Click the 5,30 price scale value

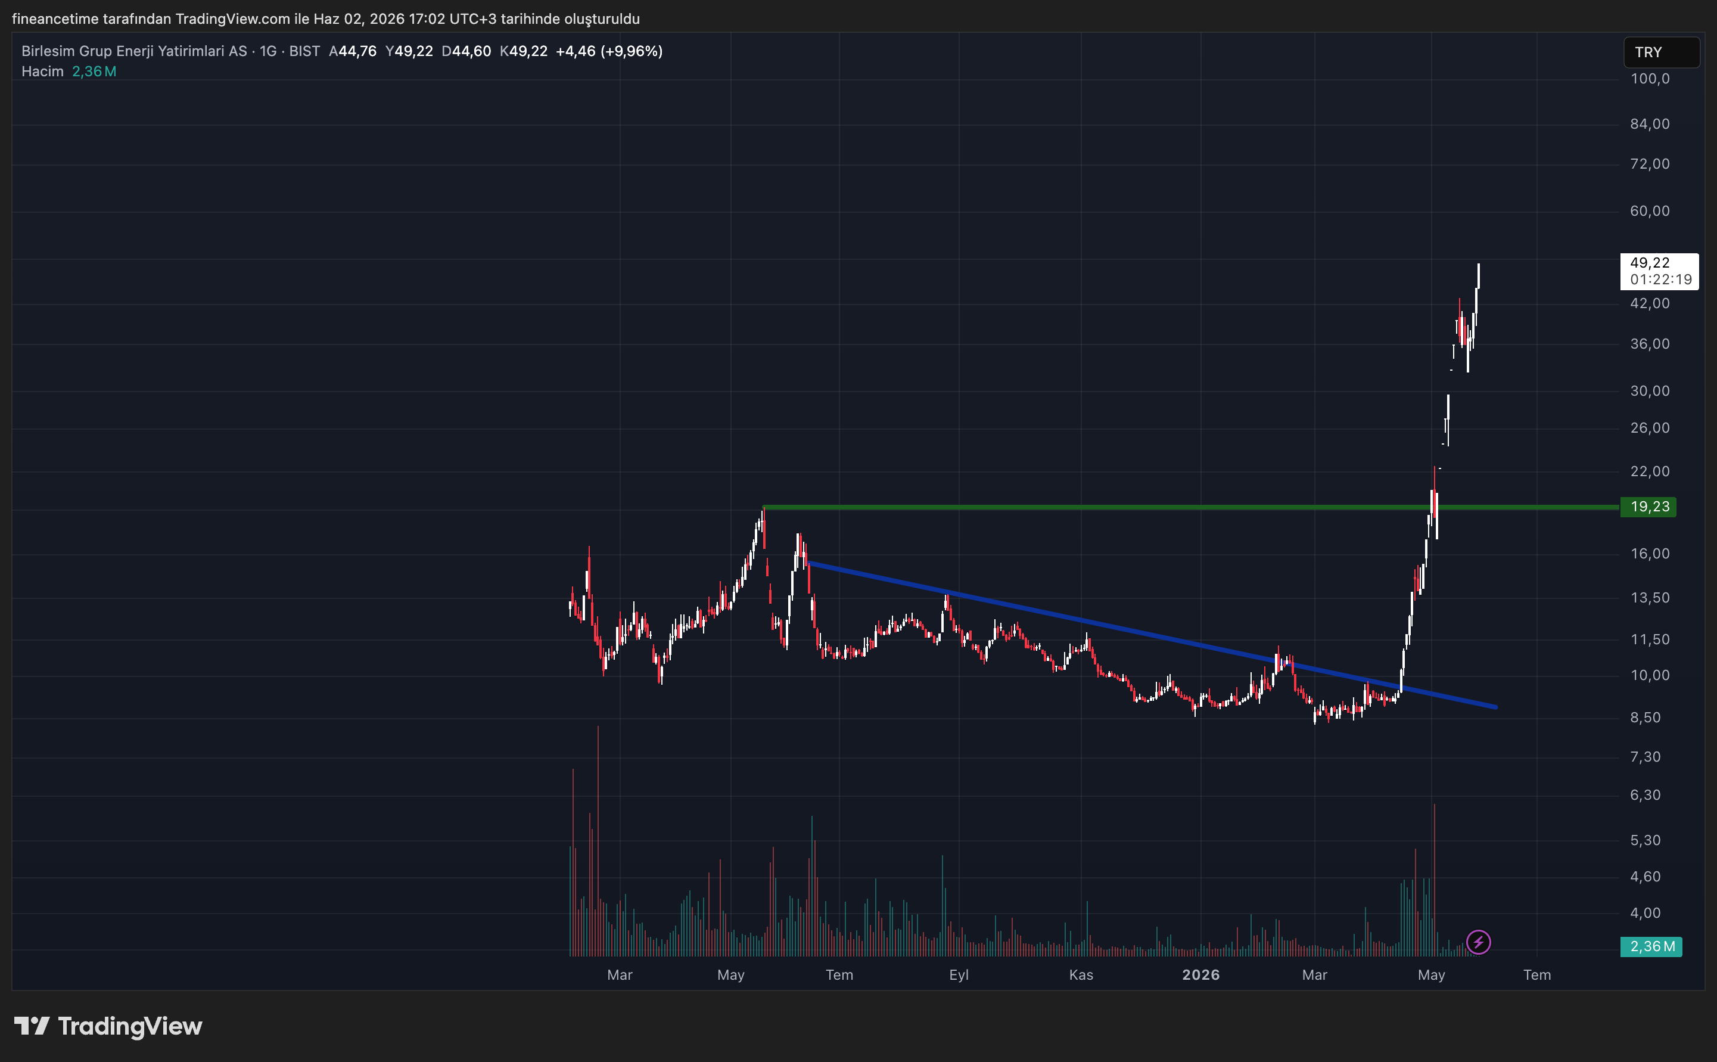(1646, 840)
